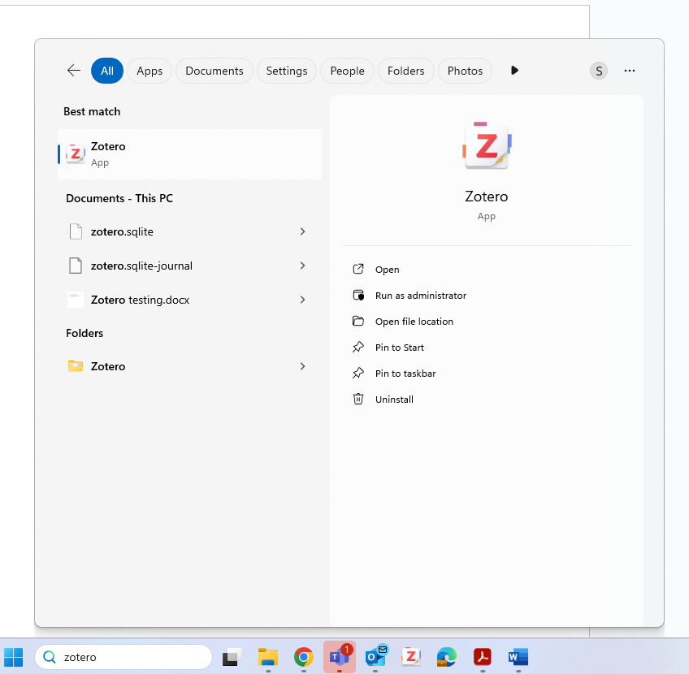The height and width of the screenshot is (674, 689).
Task: Choose Uninstall for Zotero
Action: (394, 400)
